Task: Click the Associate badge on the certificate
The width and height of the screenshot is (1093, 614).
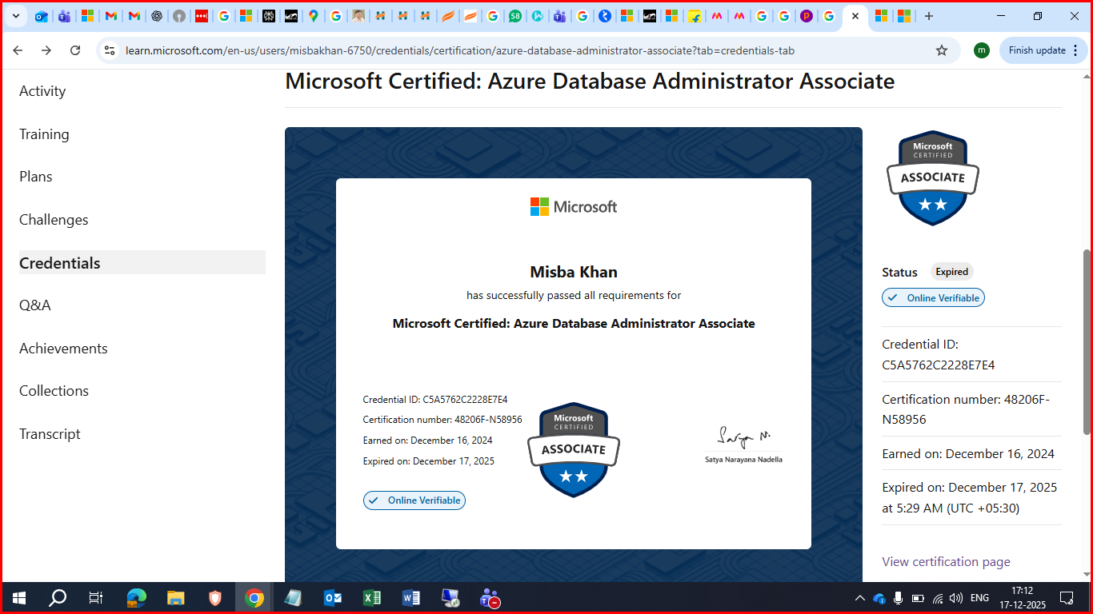Action: click(x=574, y=450)
